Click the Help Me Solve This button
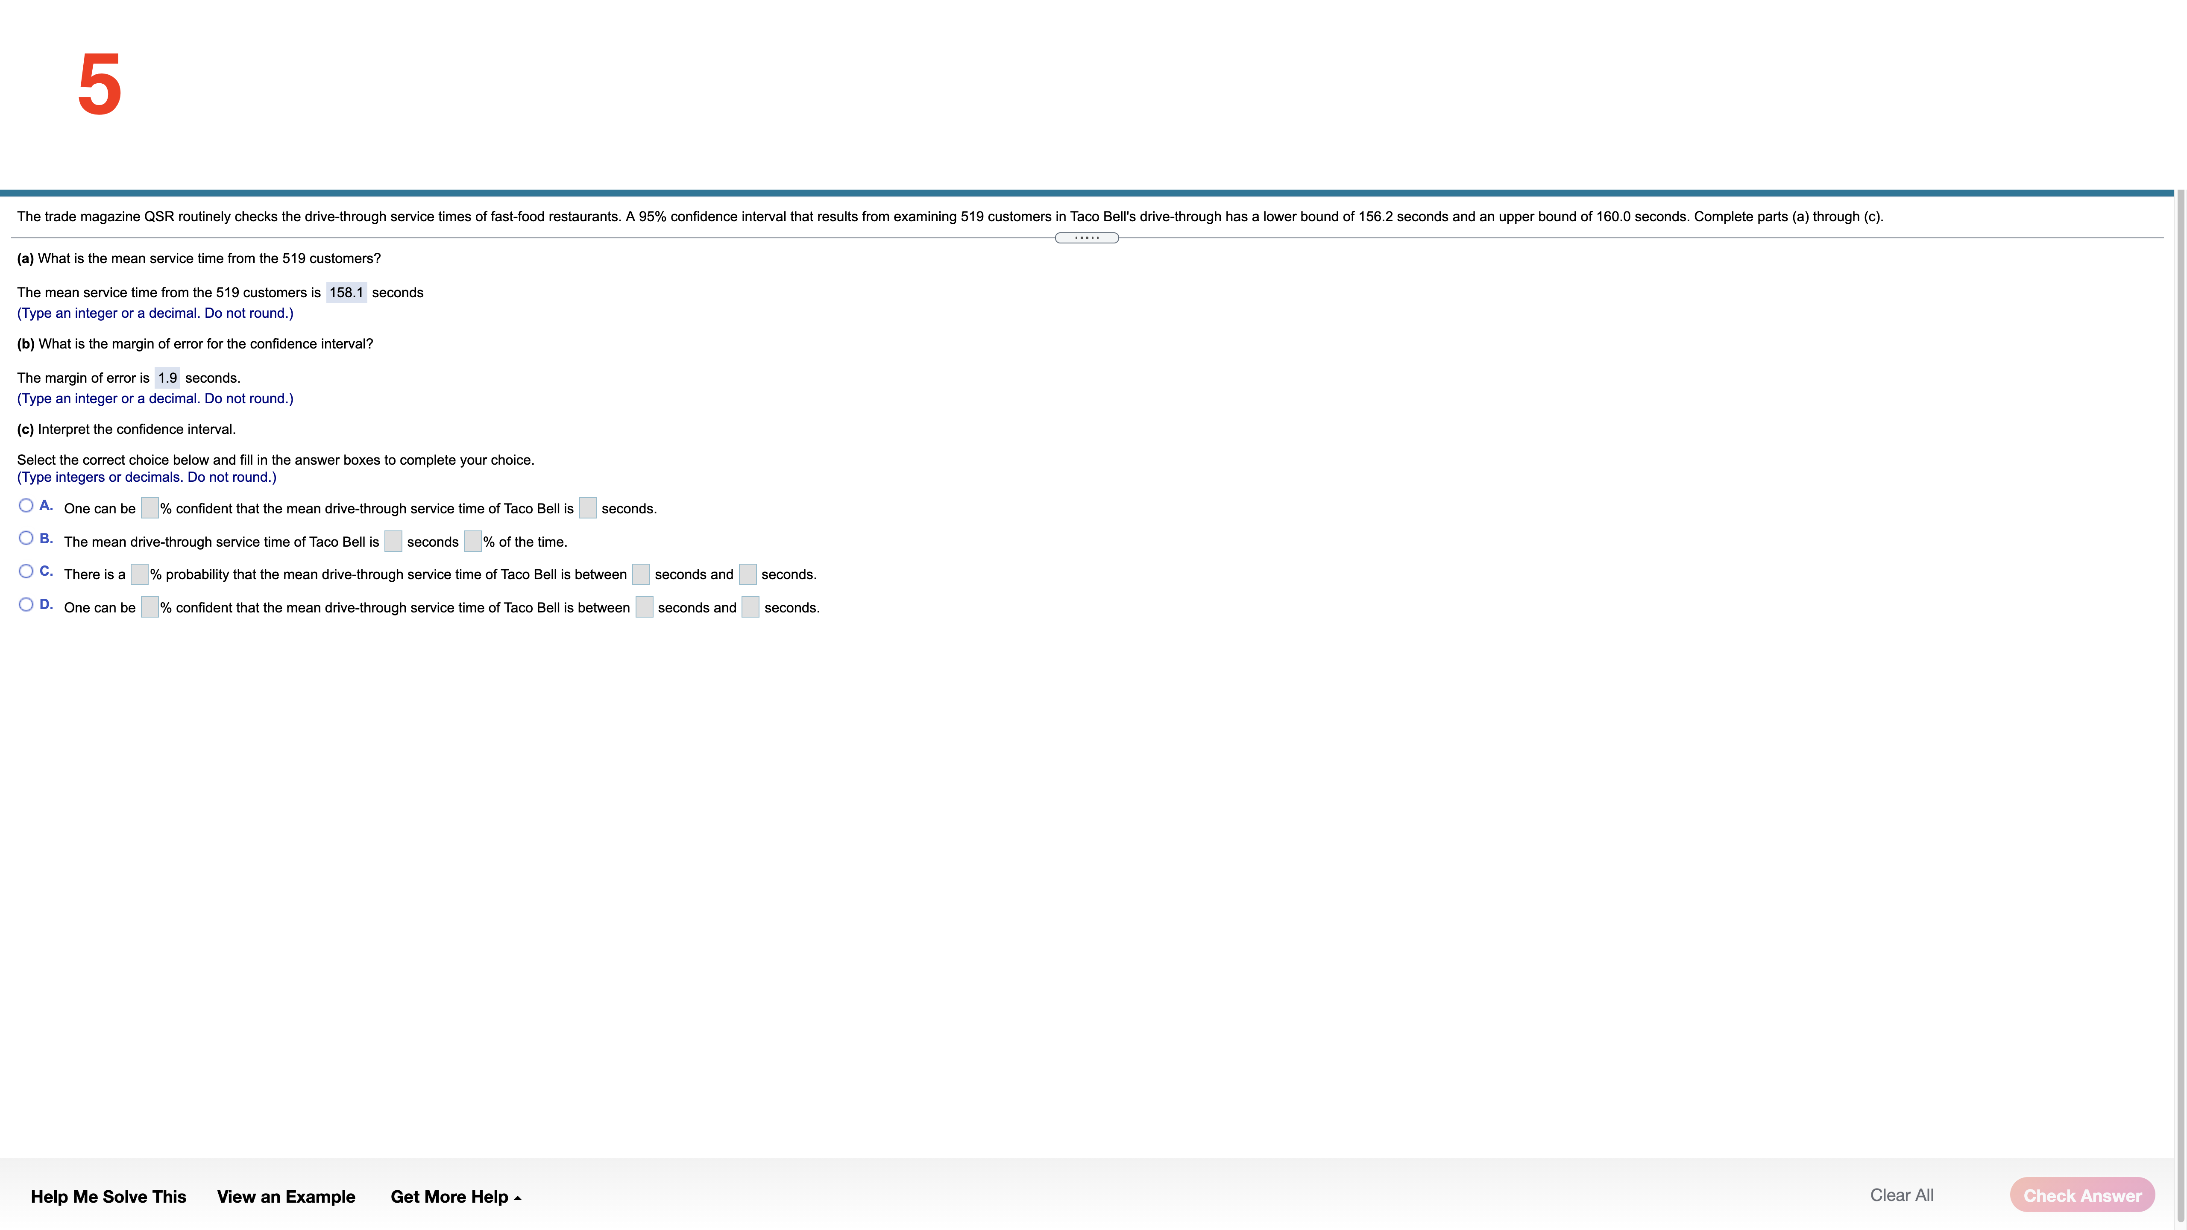 pyautogui.click(x=108, y=1196)
